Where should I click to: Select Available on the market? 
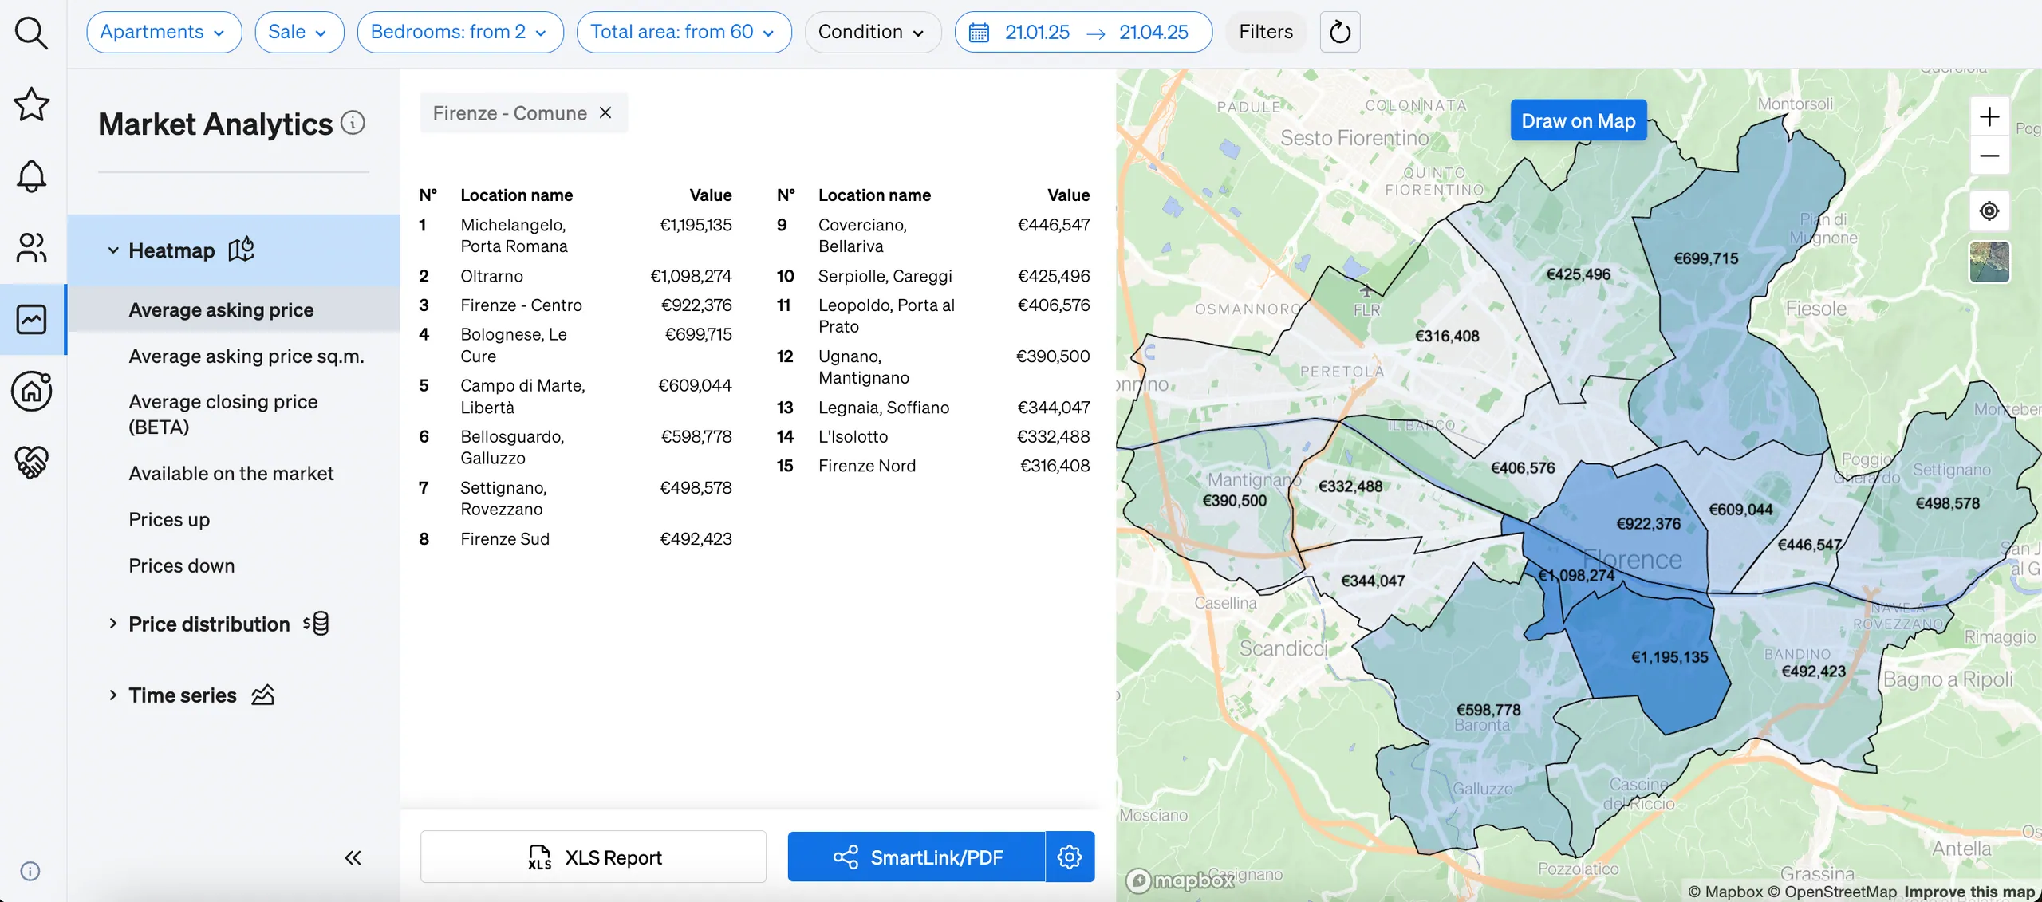pyautogui.click(x=231, y=473)
